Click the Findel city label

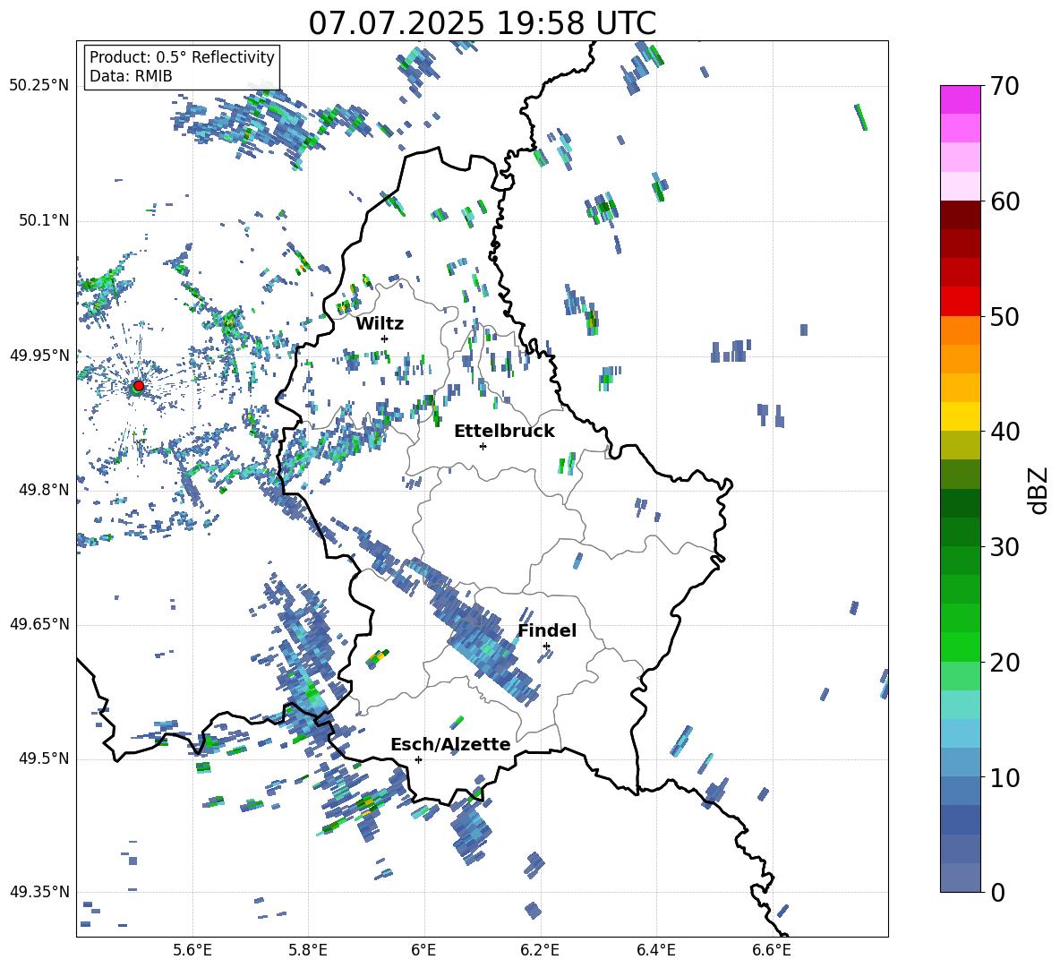tap(547, 630)
